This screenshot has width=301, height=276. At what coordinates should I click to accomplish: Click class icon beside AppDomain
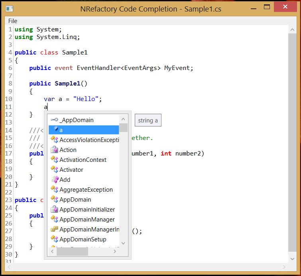click(x=54, y=199)
